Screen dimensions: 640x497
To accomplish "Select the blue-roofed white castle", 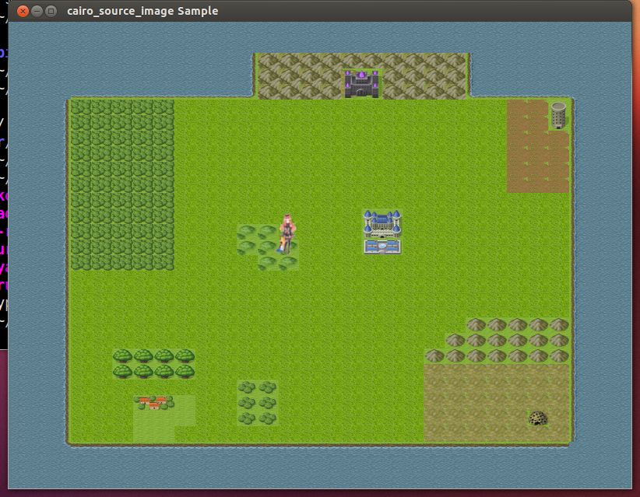I will [382, 232].
